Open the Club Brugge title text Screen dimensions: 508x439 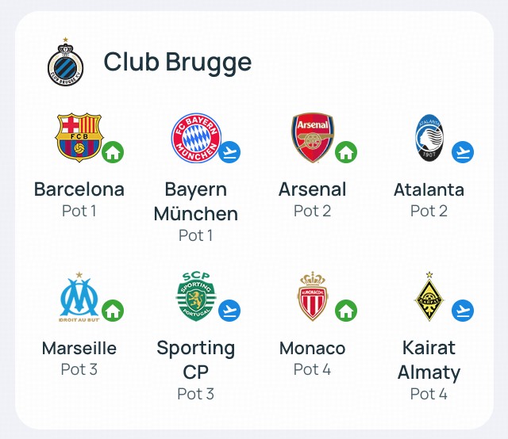(x=178, y=63)
